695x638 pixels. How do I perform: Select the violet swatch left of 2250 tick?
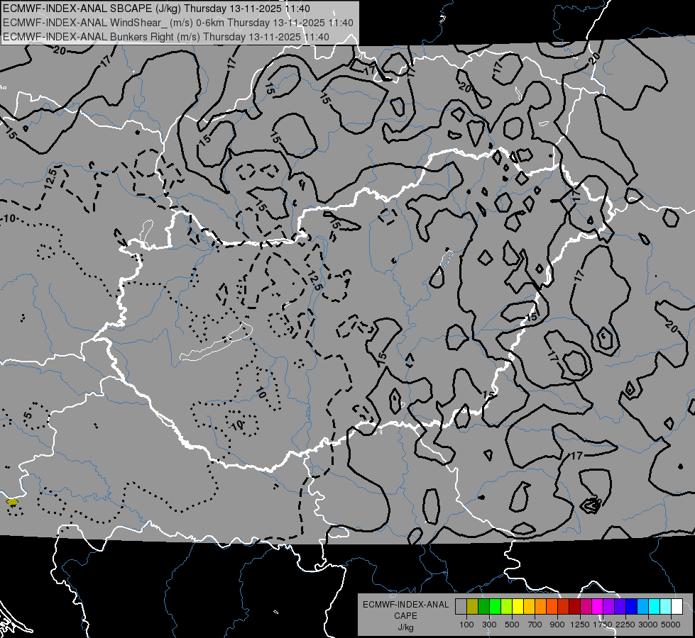tap(620, 607)
